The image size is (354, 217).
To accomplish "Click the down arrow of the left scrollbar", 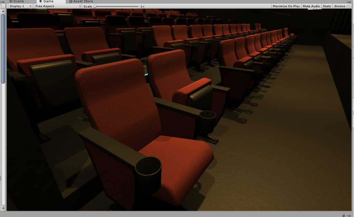I will click(3, 208).
